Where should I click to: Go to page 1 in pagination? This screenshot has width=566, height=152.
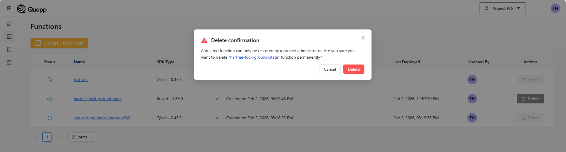tap(47, 137)
